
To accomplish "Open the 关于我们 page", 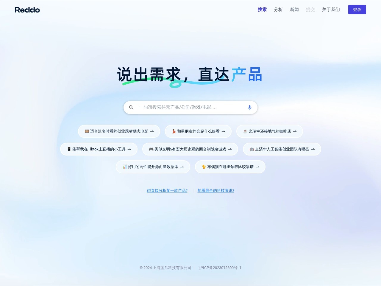I will (331, 10).
